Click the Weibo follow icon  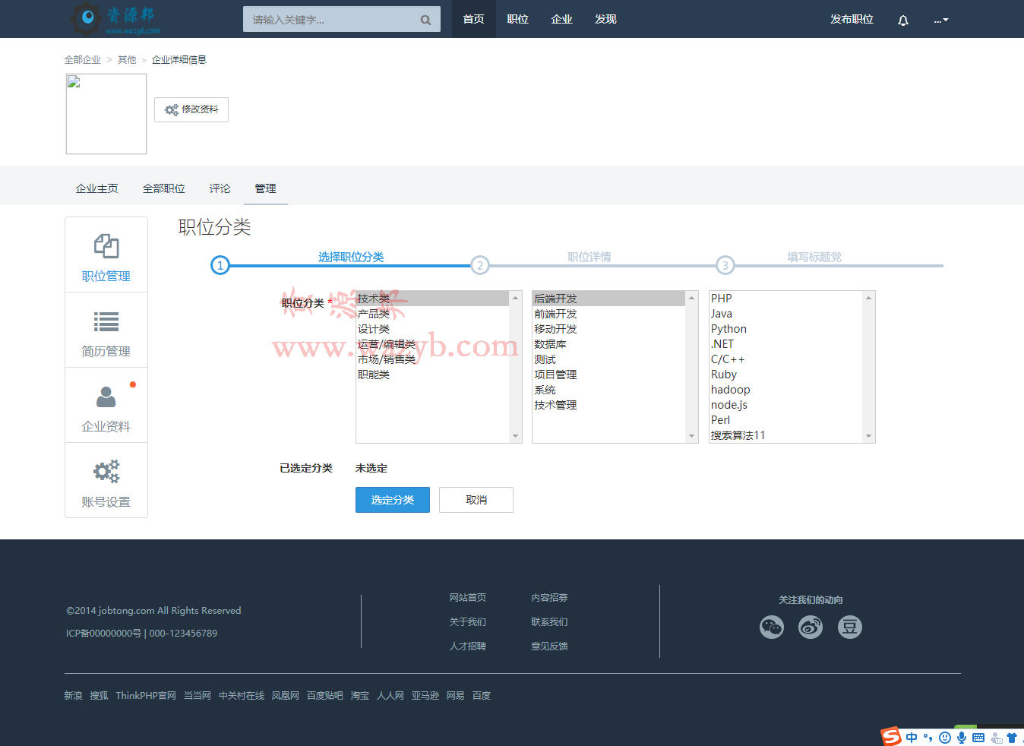811,627
